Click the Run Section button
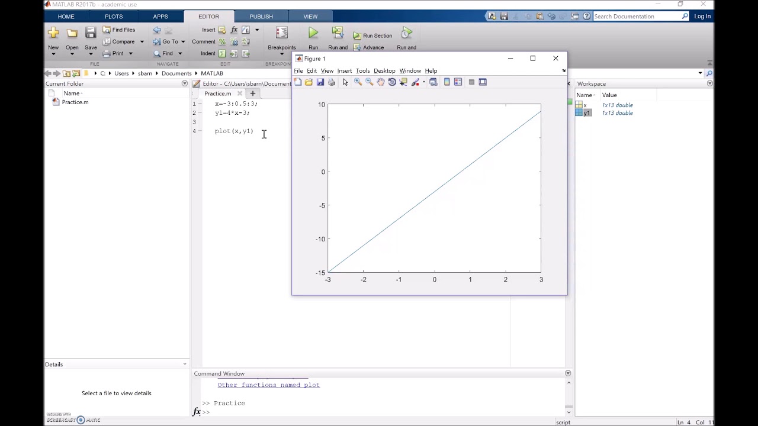The image size is (758, 426). pyautogui.click(x=372, y=35)
